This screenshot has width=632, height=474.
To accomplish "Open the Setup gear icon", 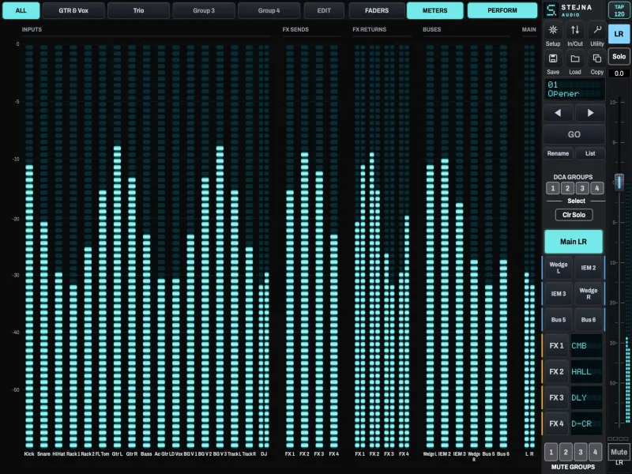I will point(553,30).
